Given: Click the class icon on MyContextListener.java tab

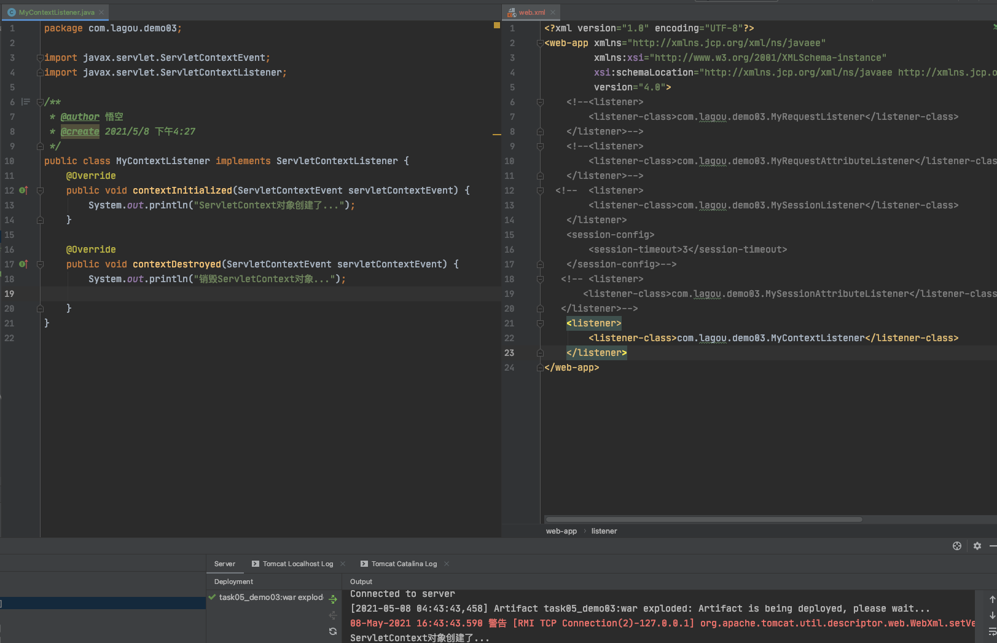Looking at the screenshot, I should coord(12,12).
